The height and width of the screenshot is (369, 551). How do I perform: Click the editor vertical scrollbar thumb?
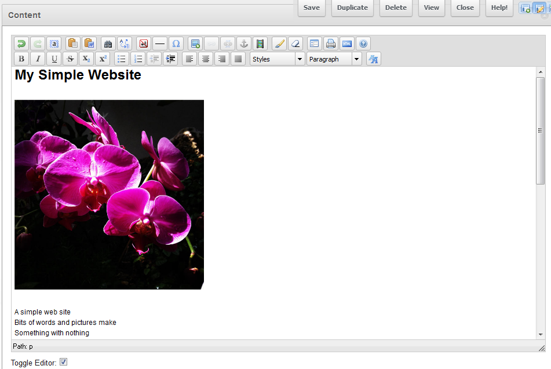540,131
